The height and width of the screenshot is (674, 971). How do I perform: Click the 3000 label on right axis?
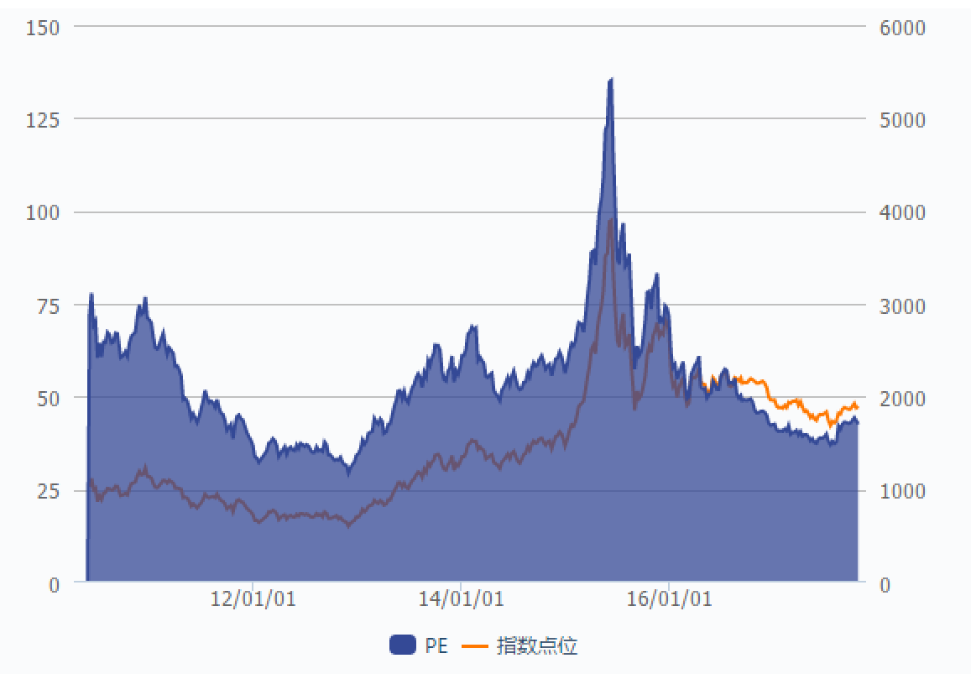tap(902, 306)
